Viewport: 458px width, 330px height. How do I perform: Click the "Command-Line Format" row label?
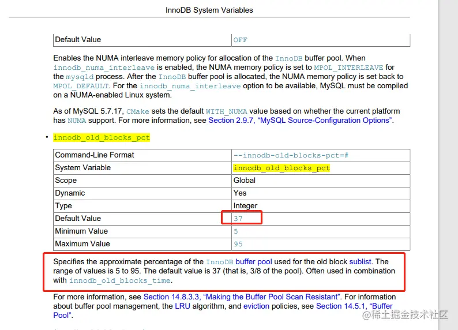[95, 155]
